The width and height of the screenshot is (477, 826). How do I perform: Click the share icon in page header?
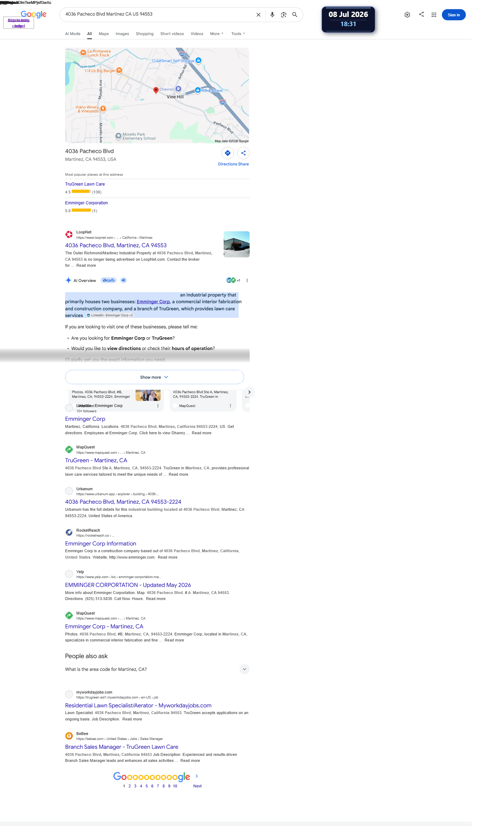click(x=421, y=15)
